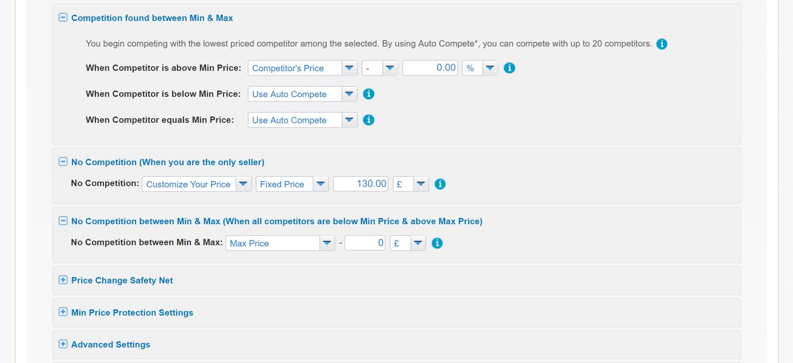Click info icon beside Auto Compete description
The image size is (793, 363).
click(x=661, y=44)
